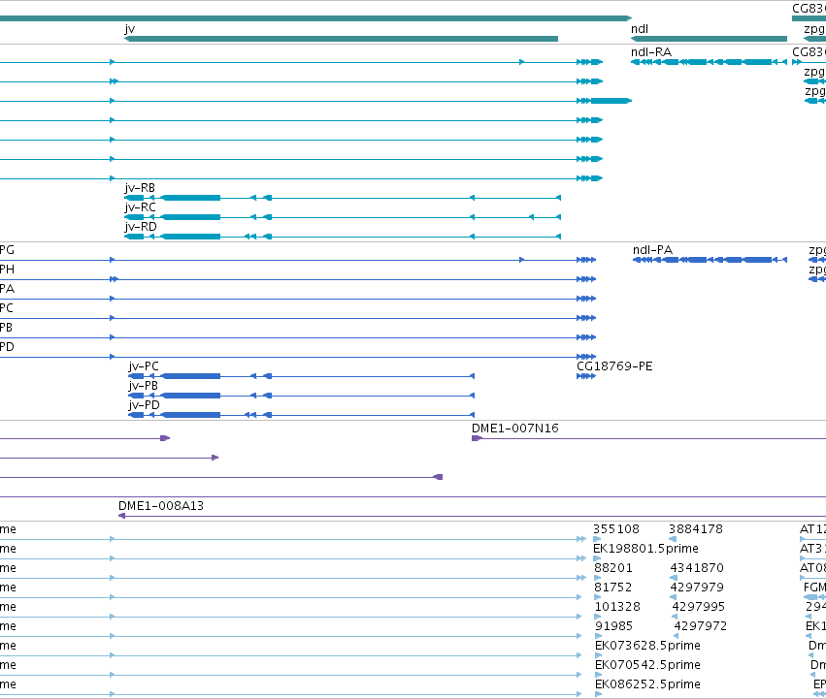
Task: Select EST entry 4297995
Action: pyautogui.click(x=699, y=607)
